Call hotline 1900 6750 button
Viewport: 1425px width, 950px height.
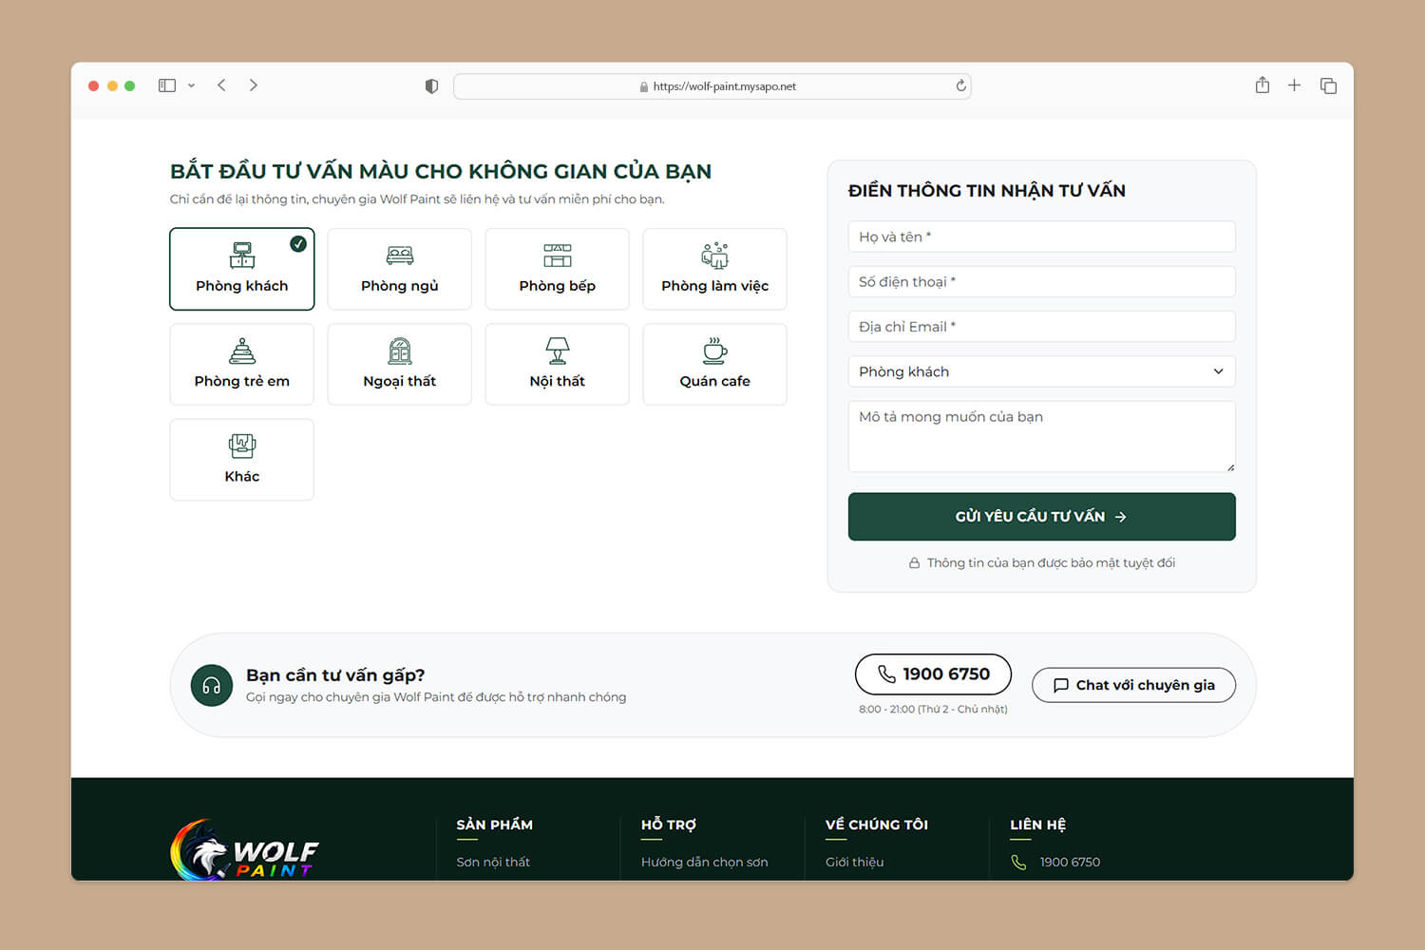coord(933,674)
